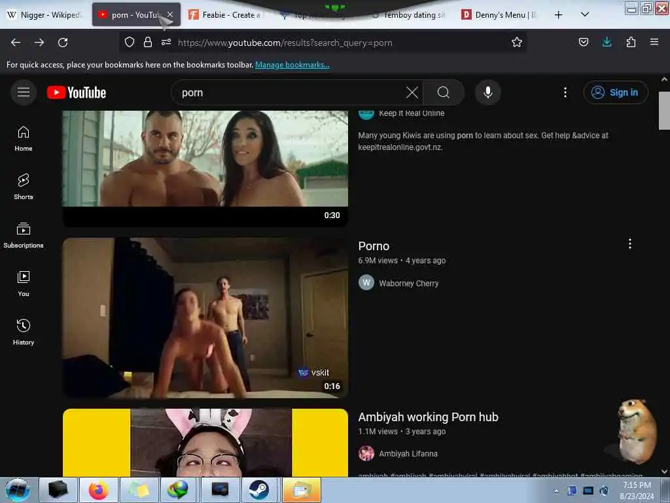Image resolution: width=670 pixels, height=503 pixels.
Task: Run the YouTube search magnifier button
Action: pyautogui.click(x=444, y=92)
